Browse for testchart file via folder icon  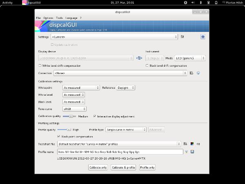coord(185,144)
